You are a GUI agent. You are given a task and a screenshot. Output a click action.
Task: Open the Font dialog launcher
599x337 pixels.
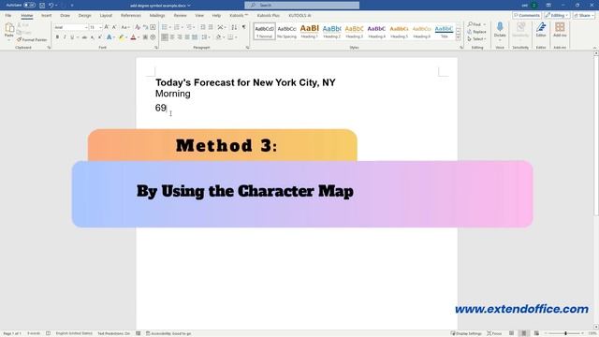[156, 48]
